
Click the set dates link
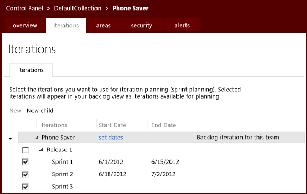click(x=111, y=138)
